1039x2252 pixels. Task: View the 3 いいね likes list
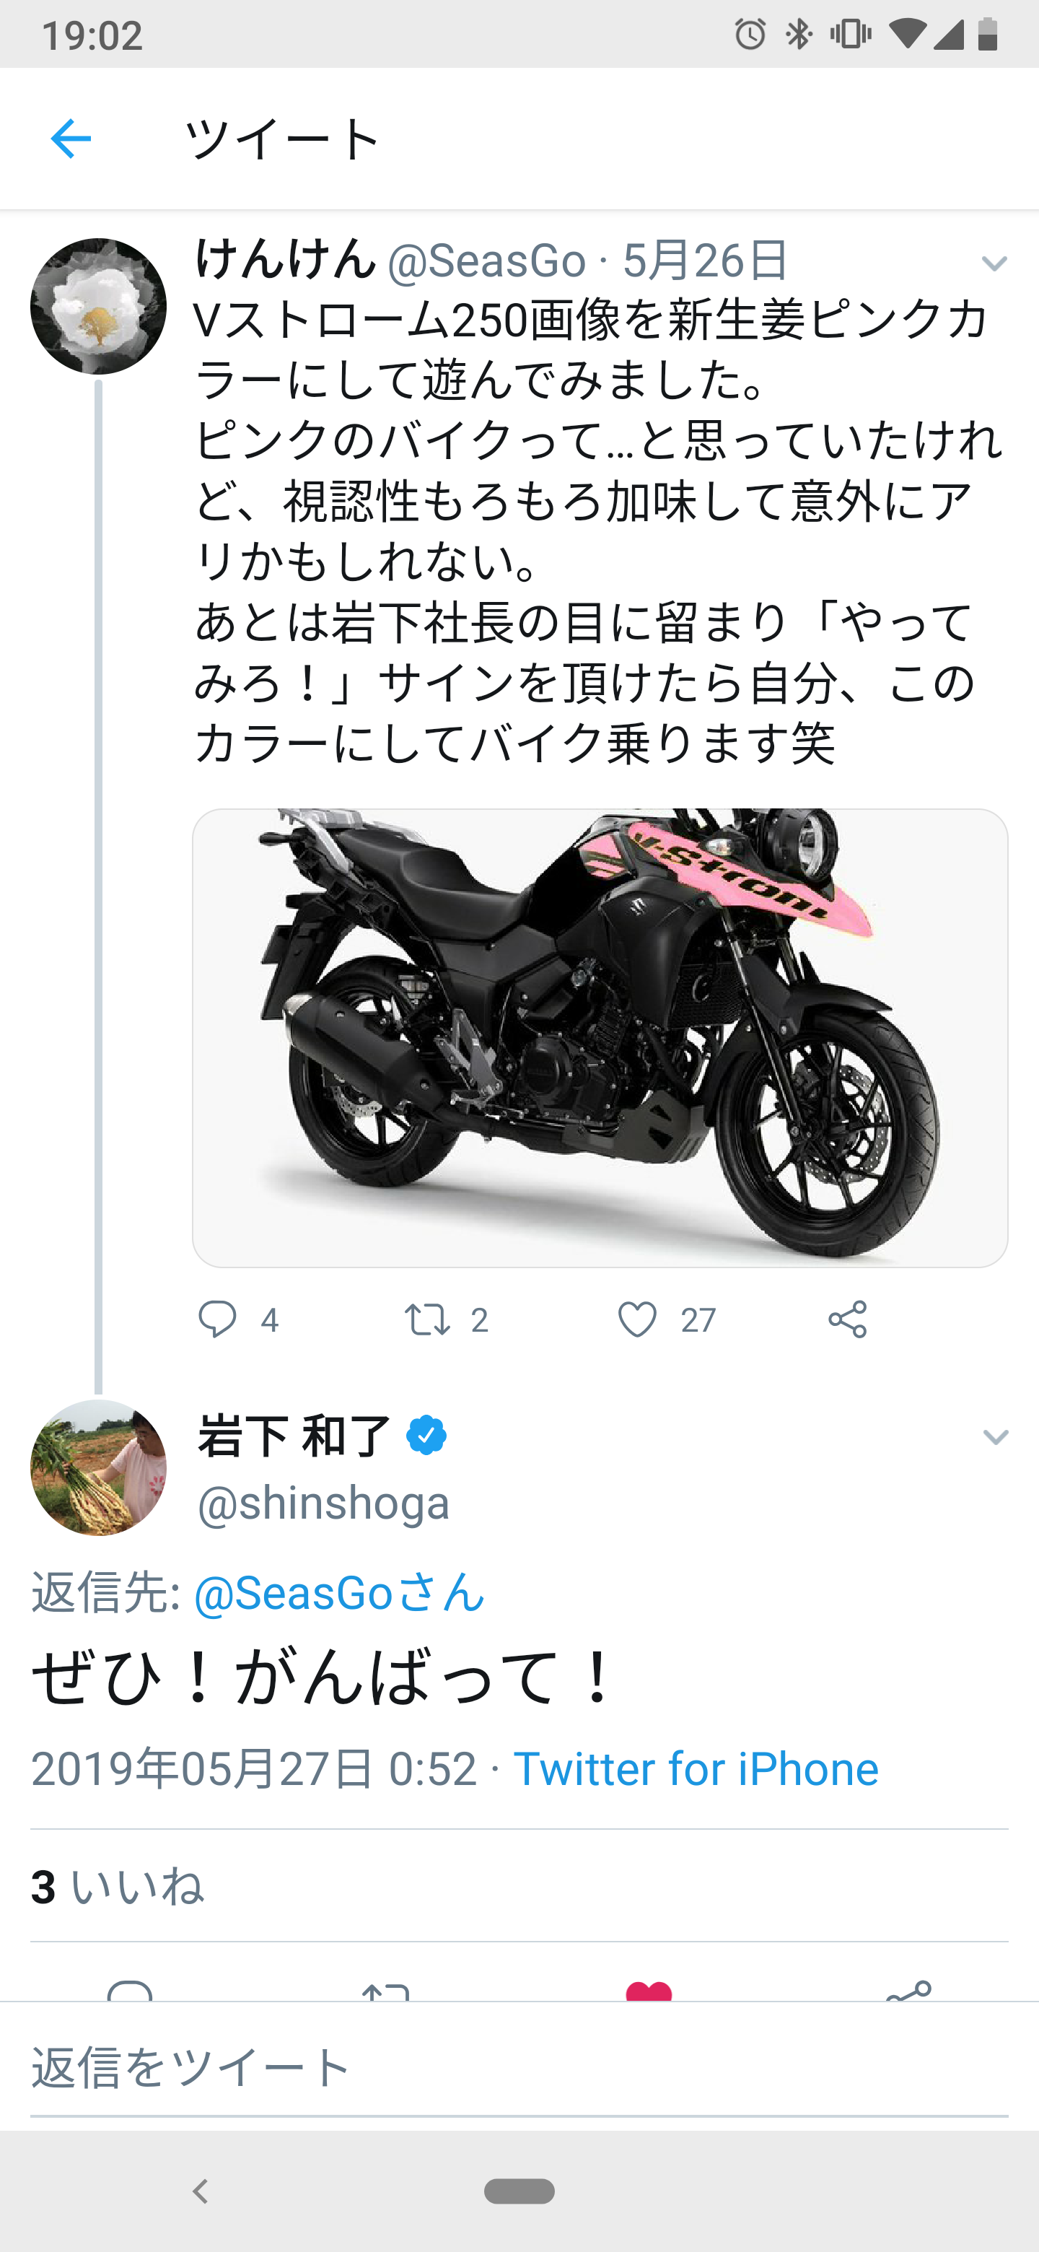117,1887
